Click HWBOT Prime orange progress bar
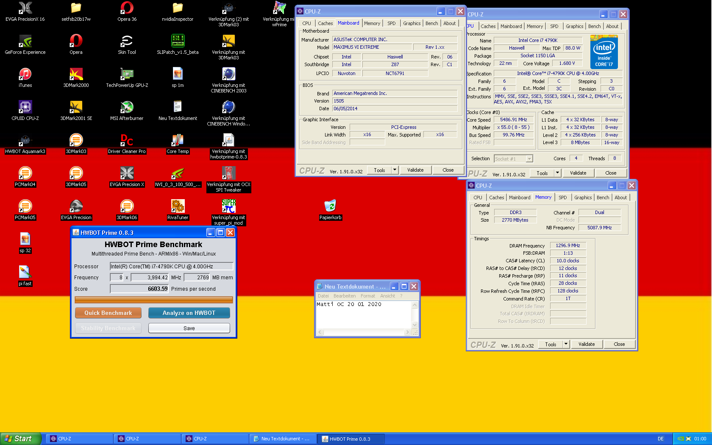The width and height of the screenshot is (712, 445). point(153,300)
